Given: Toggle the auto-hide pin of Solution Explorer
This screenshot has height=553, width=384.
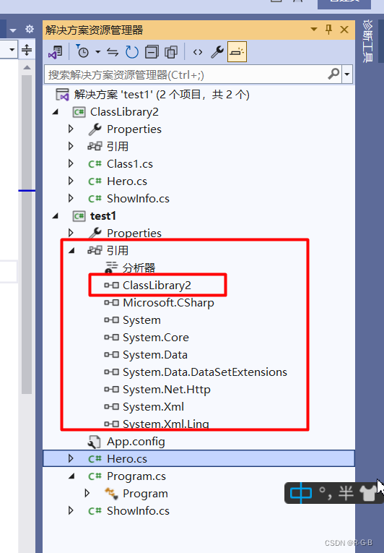Looking at the screenshot, I should (x=328, y=29).
